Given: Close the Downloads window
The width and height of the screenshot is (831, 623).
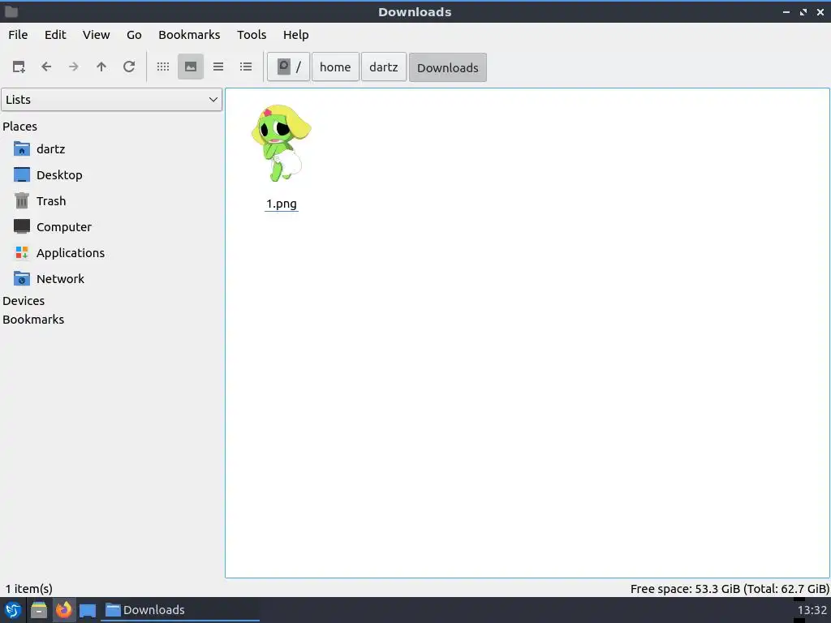Looking at the screenshot, I should click(820, 11).
